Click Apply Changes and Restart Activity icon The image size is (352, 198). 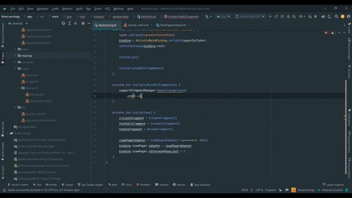pos(276,16)
